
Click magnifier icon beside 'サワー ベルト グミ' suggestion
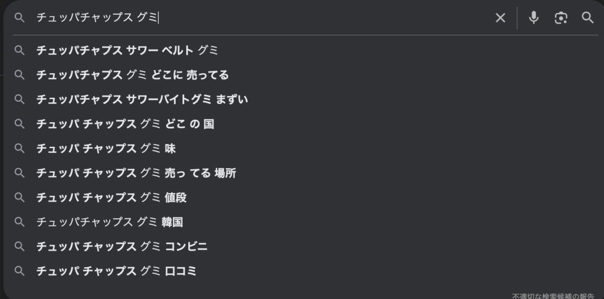(19, 51)
